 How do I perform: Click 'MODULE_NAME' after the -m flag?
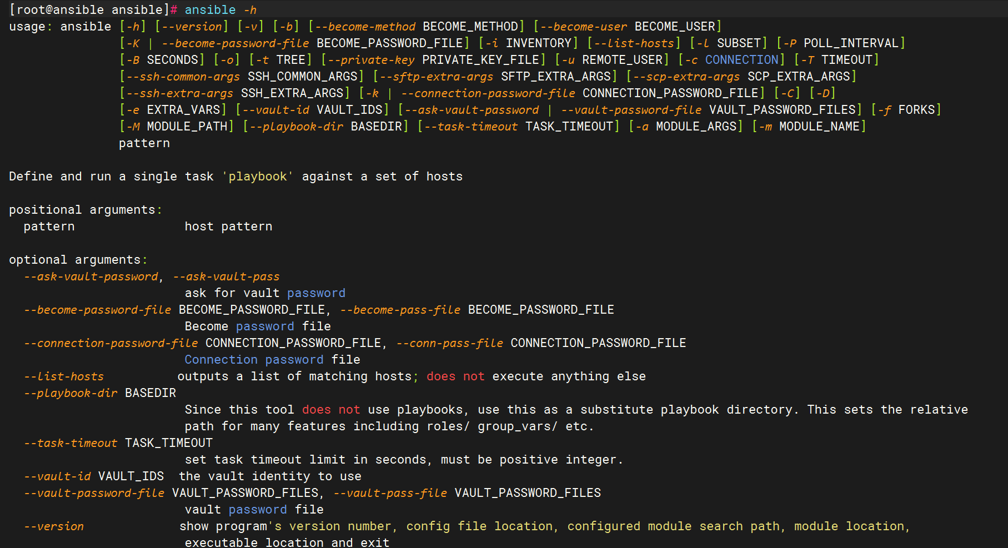pos(819,127)
